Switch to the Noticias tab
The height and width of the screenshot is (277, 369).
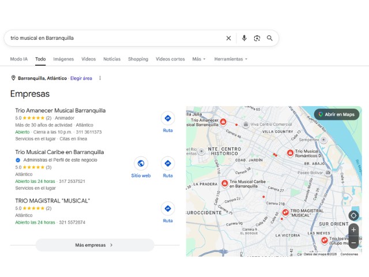tap(112, 59)
